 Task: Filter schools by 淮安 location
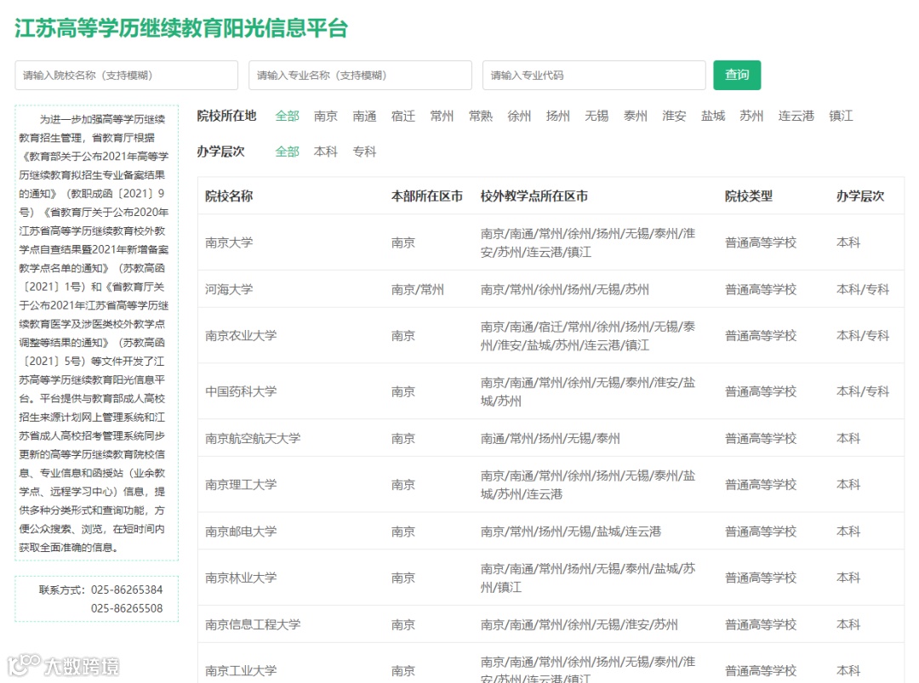click(x=674, y=116)
